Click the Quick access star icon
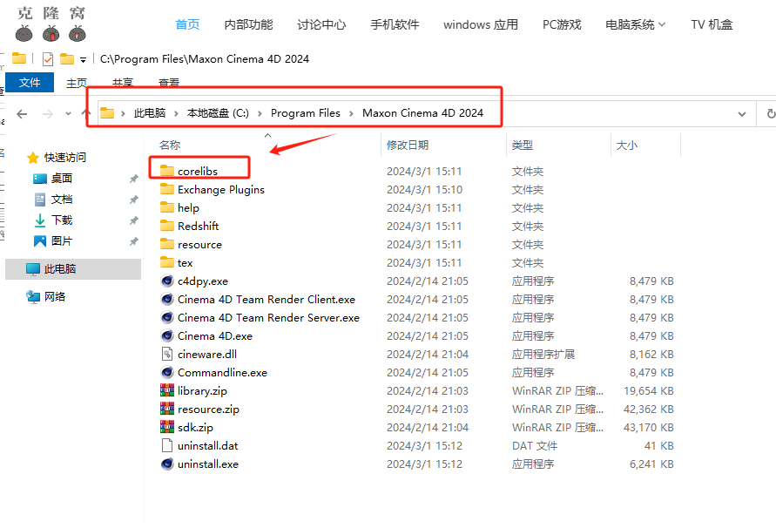Viewport: 776px width, 528px height. (x=33, y=158)
